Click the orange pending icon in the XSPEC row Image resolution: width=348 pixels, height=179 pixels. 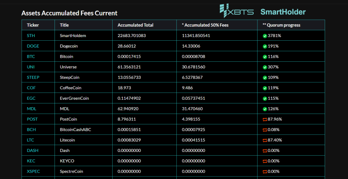pos(265,172)
